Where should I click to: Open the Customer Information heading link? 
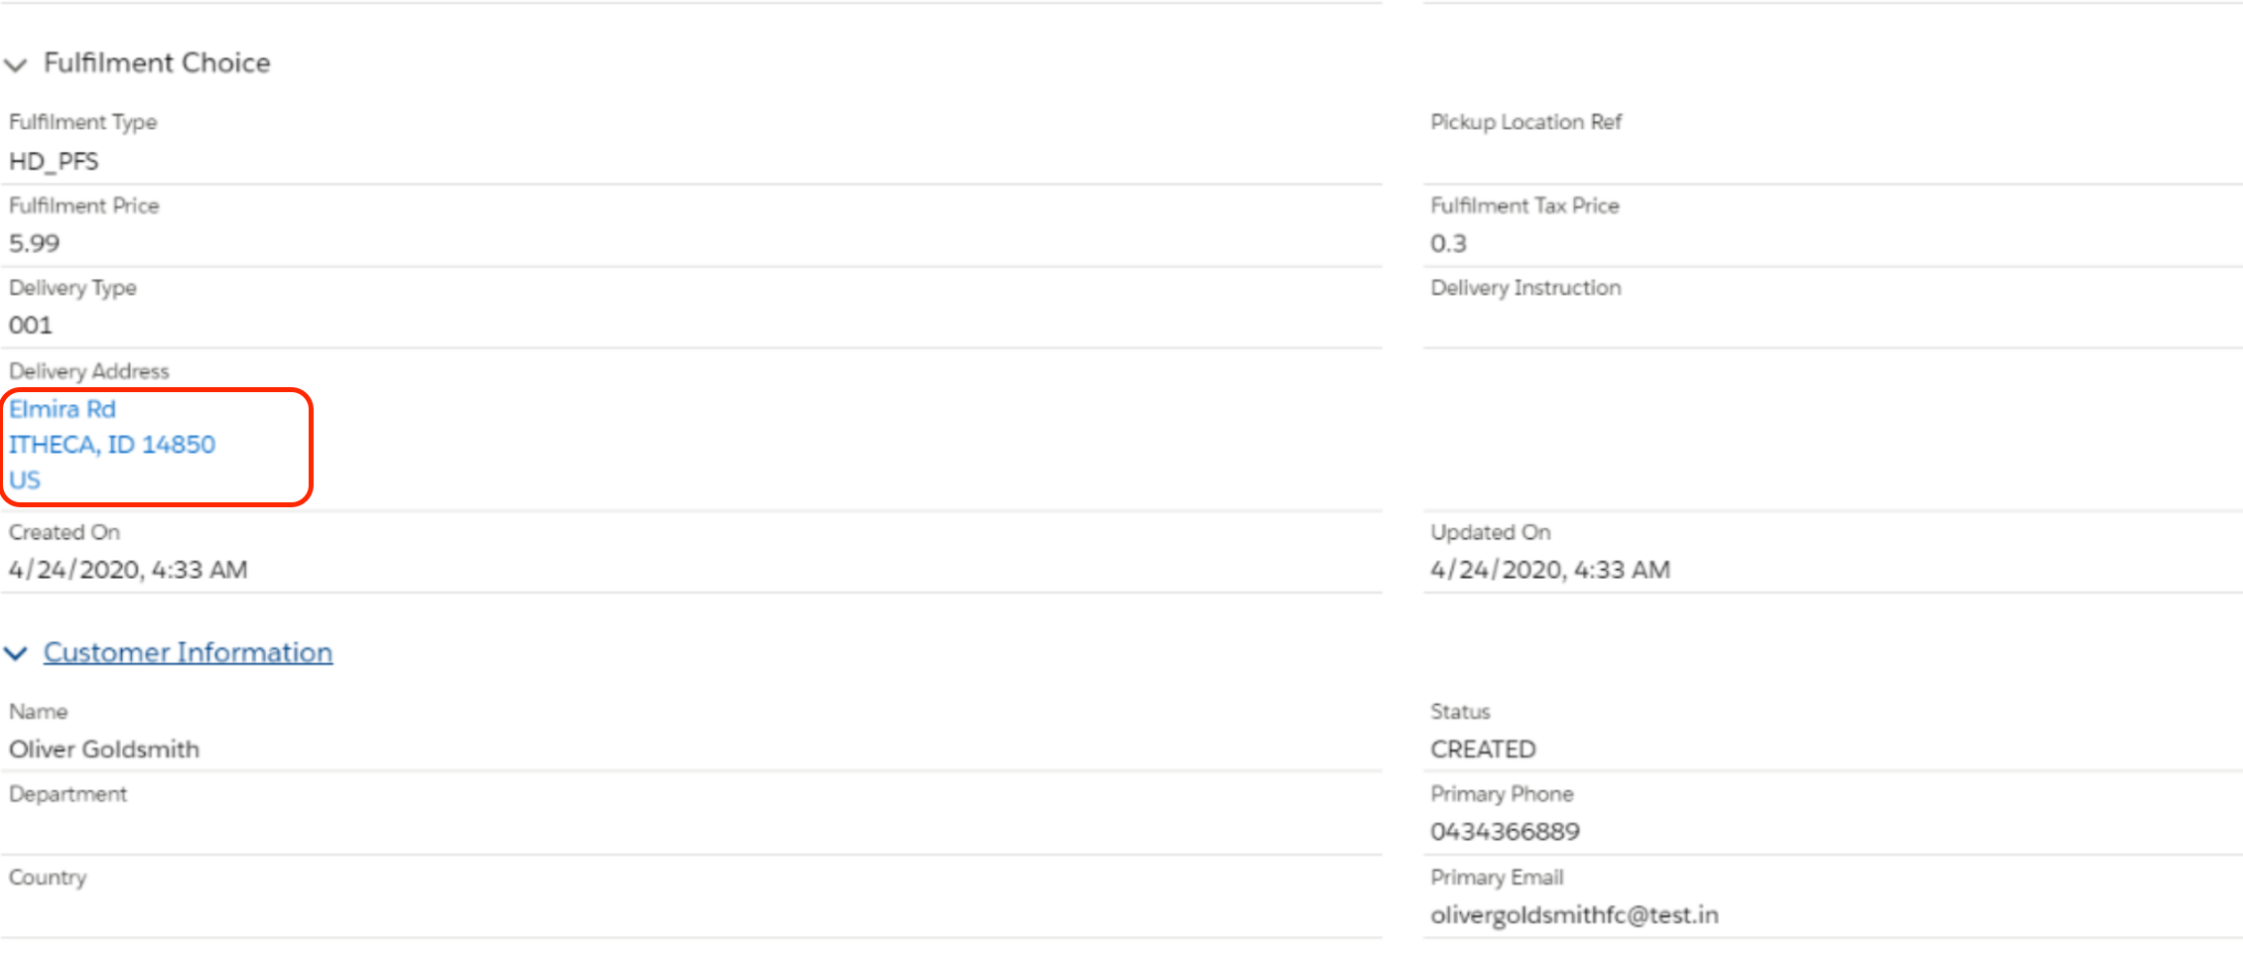coord(188,652)
